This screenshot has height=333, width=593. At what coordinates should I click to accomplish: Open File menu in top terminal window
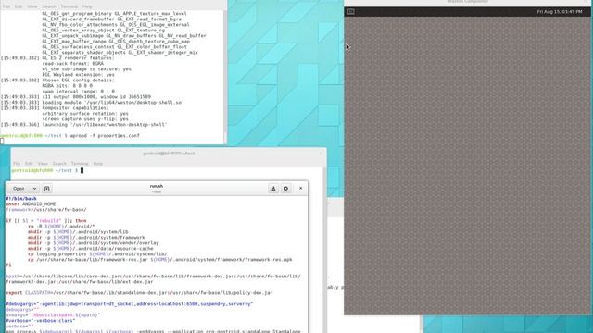pos(6,6)
